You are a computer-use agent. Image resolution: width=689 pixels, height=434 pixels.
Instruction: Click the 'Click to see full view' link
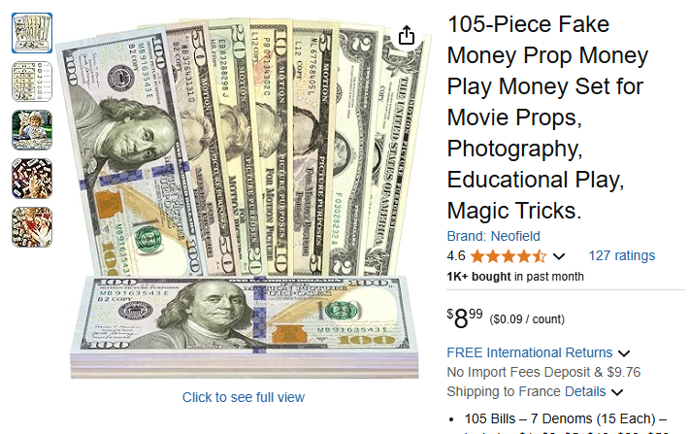[244, 397]
